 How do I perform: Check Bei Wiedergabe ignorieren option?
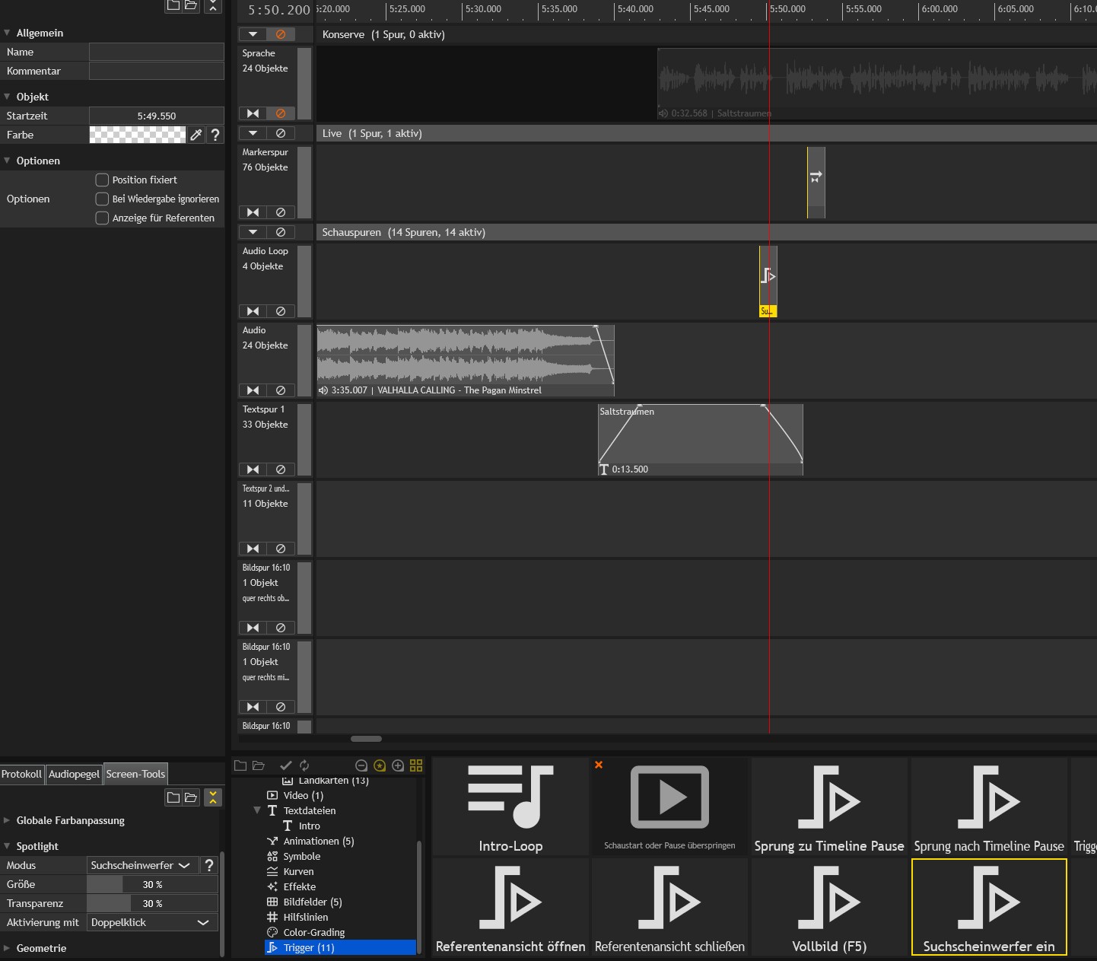[x=102, y=199]
